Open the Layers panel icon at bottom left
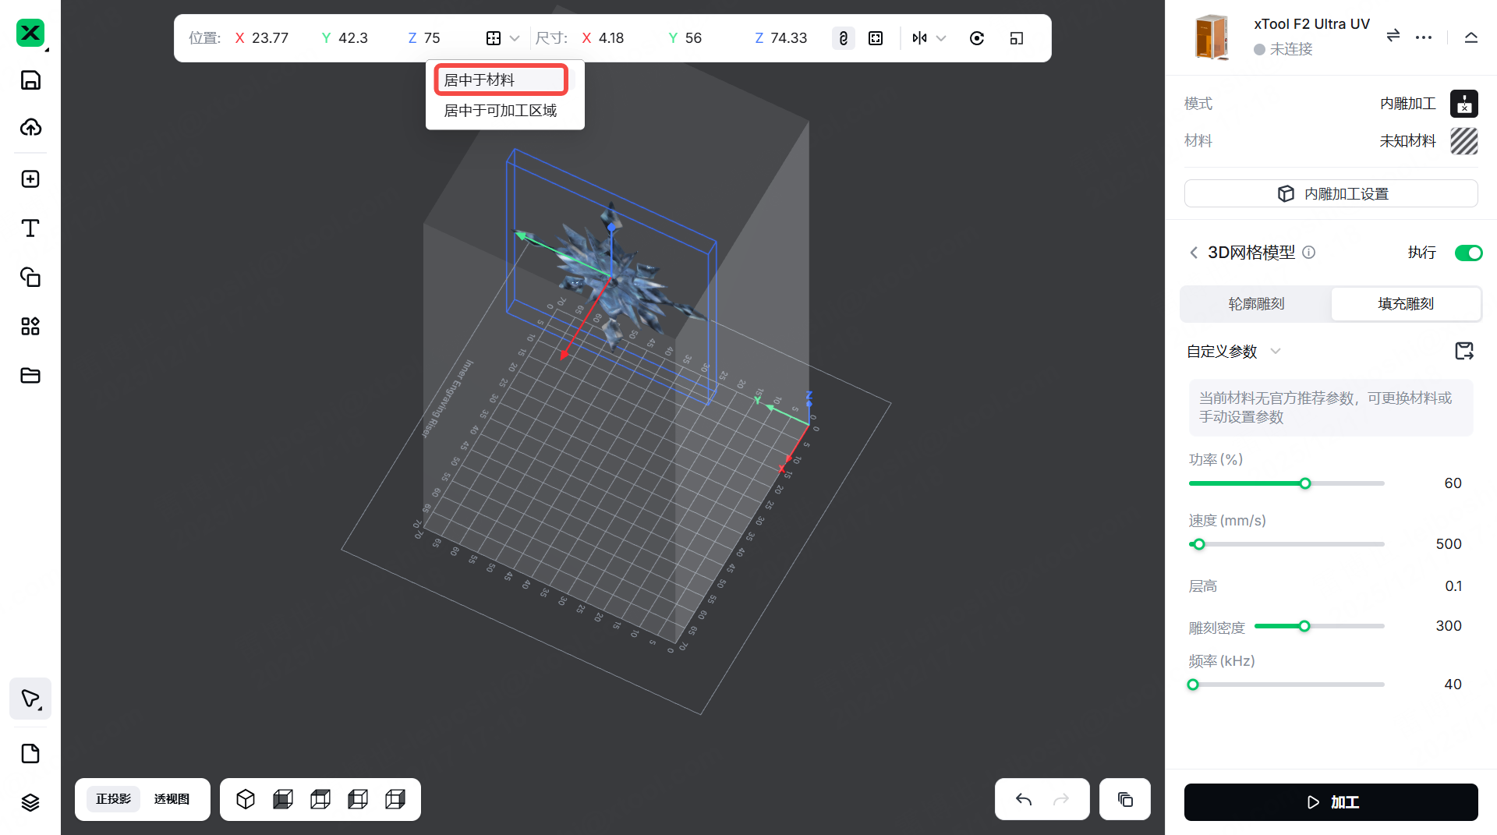The width and height of the screenshot is (1497, 835). coord(30,802)
